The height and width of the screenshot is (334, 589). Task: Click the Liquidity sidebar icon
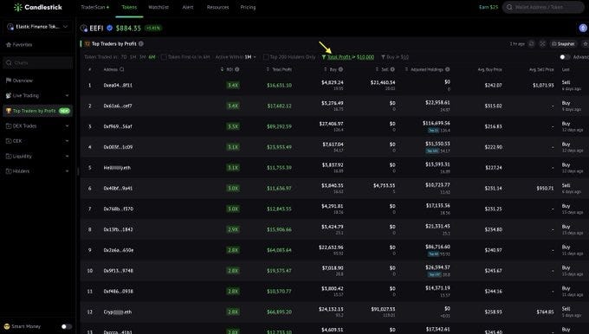pos(9,156)
